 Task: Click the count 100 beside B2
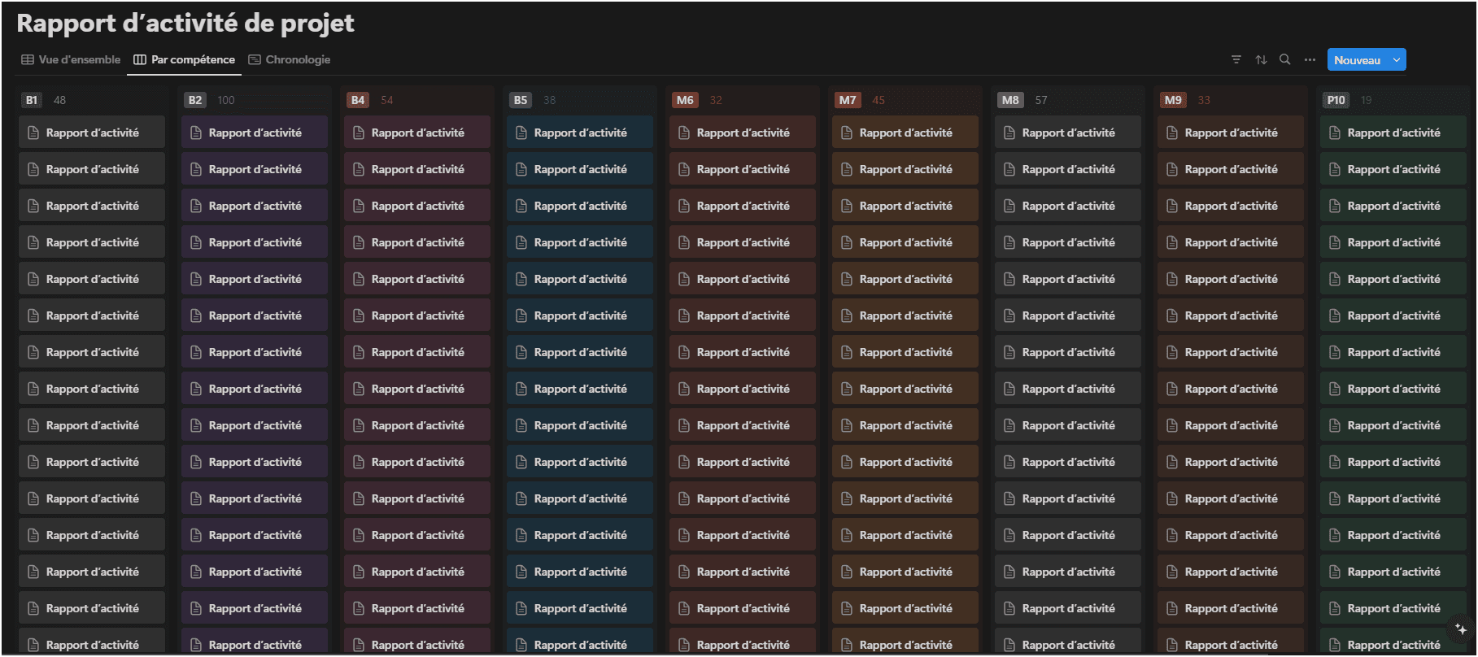pyautogui.click(x=226, y=100)
